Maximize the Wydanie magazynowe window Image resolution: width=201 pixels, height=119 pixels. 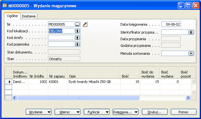[x=188, y=6]
